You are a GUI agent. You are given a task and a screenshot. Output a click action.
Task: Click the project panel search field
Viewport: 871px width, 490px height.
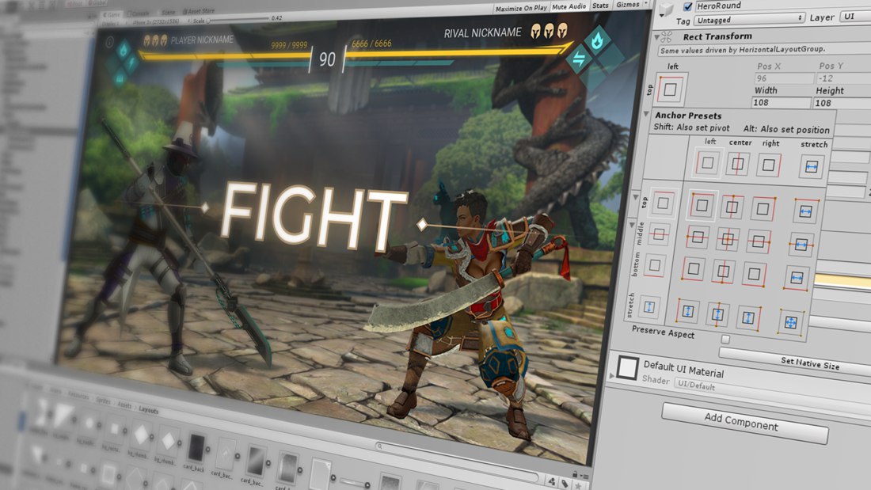(457, 461)
